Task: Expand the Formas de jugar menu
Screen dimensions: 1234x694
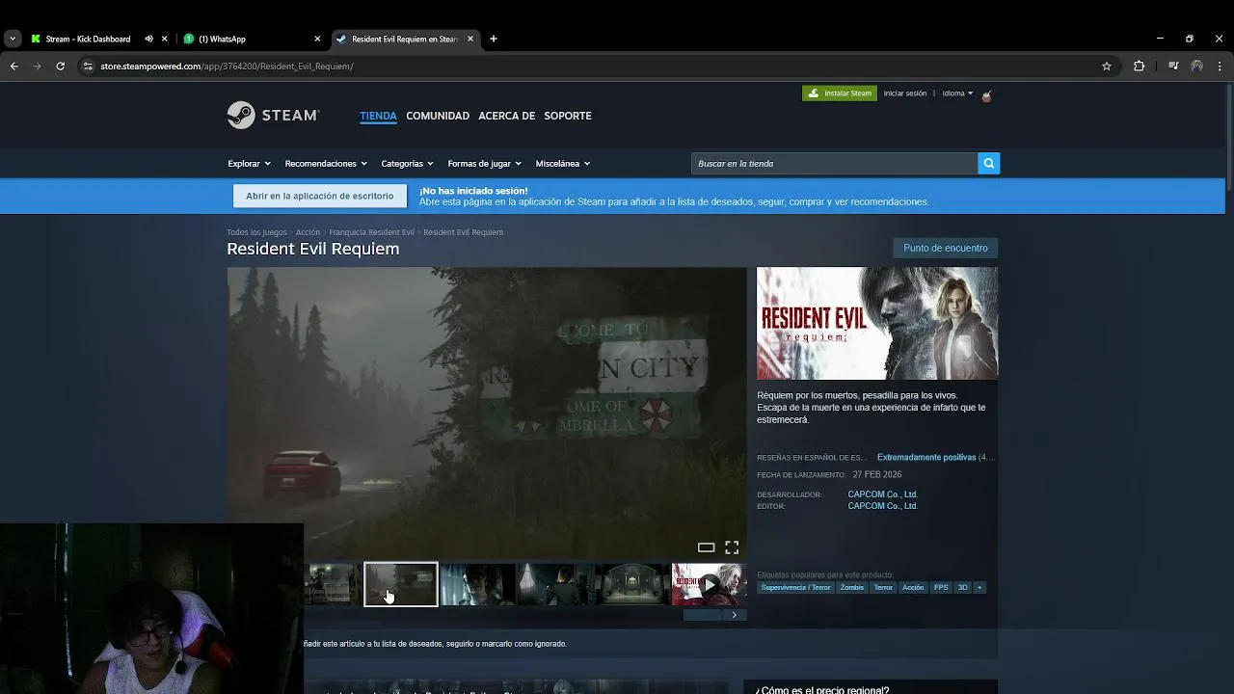Action: point(484,164)
